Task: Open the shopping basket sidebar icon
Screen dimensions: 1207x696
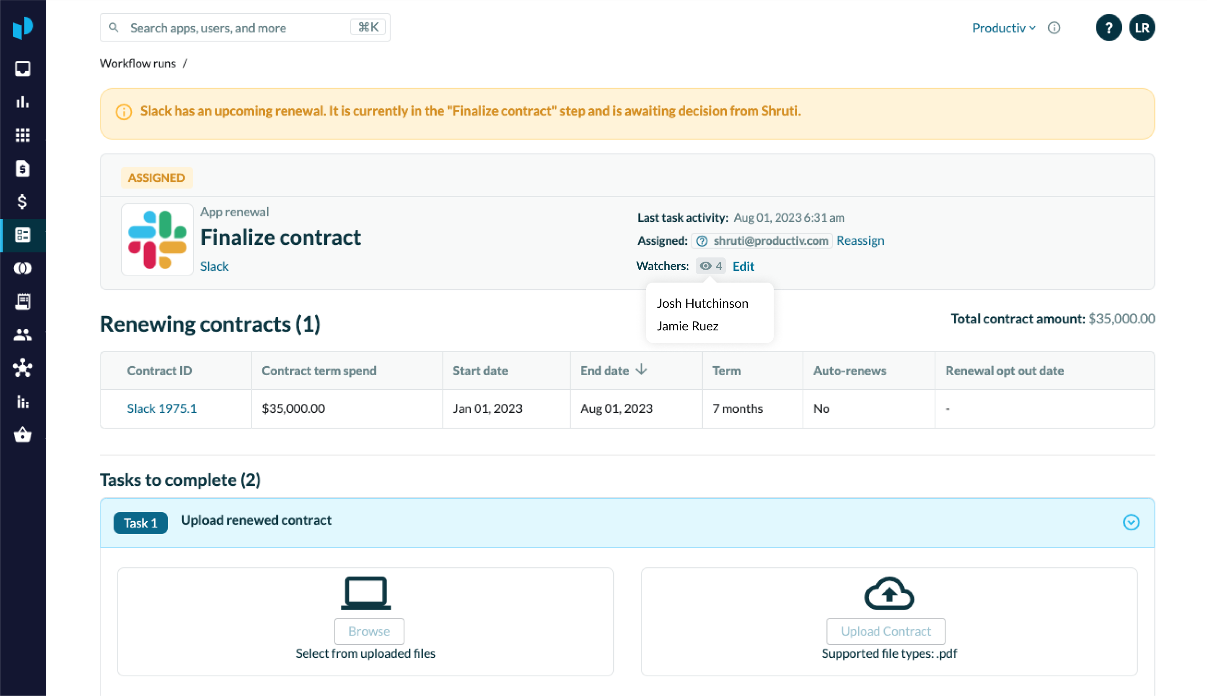Action: click(23, 435)
